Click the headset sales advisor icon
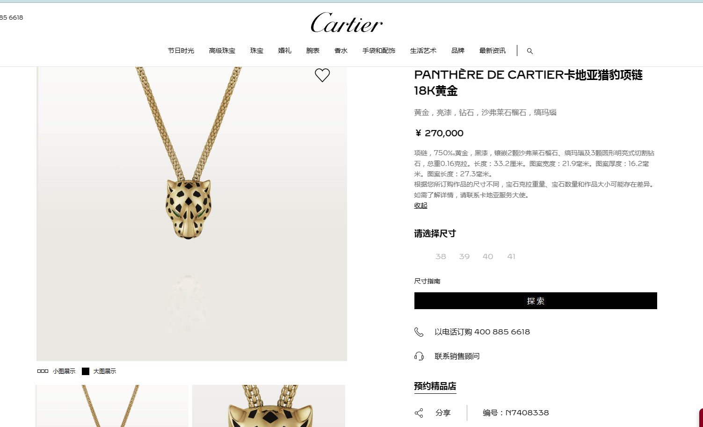 click(419, 356)
